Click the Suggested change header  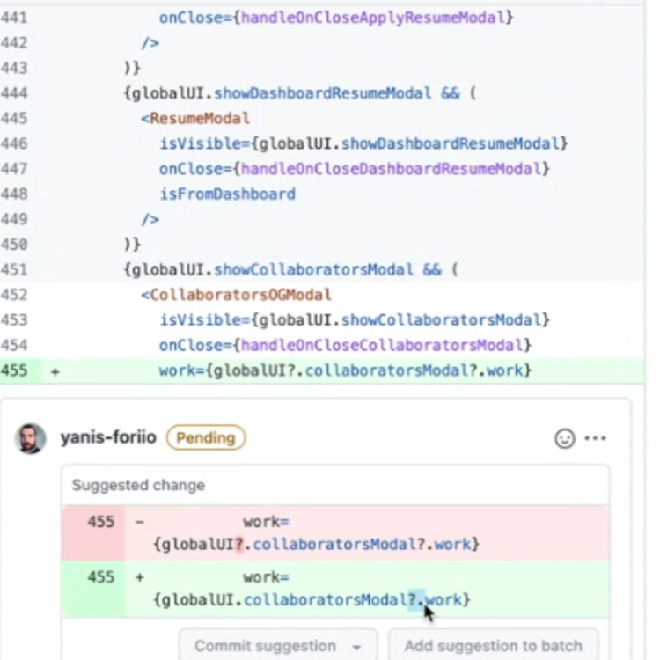[x=138, y=485]
